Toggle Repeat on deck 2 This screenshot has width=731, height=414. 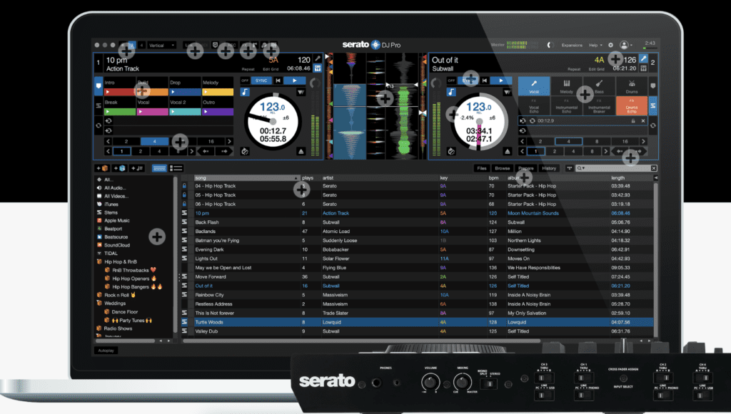pos(574,69)
